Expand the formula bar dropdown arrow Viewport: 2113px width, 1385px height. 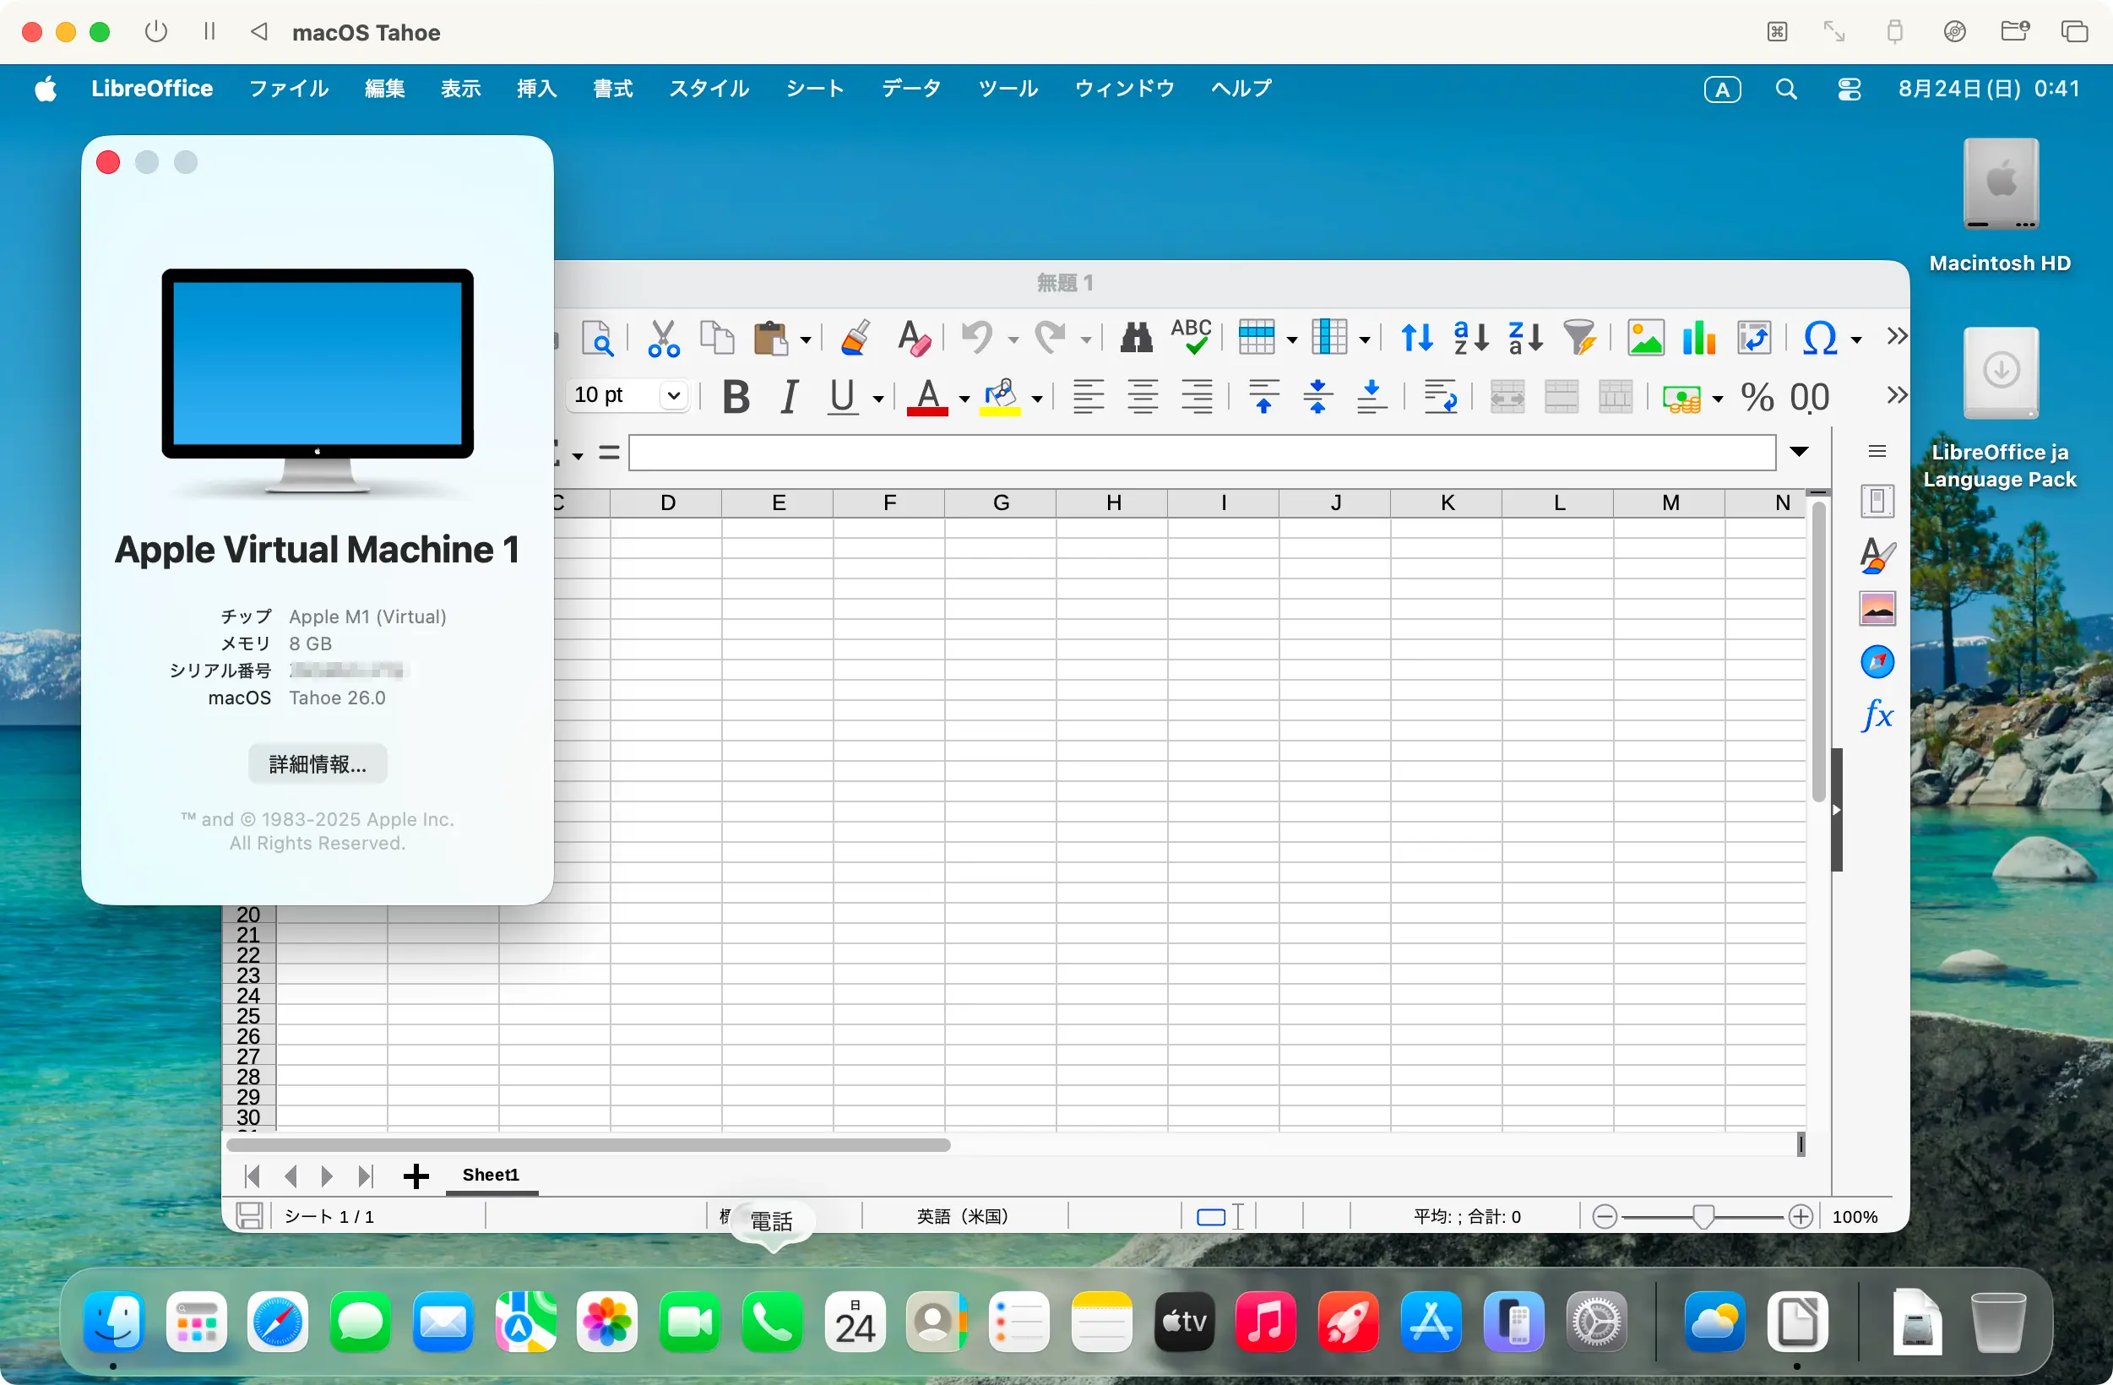(1799, 452)
